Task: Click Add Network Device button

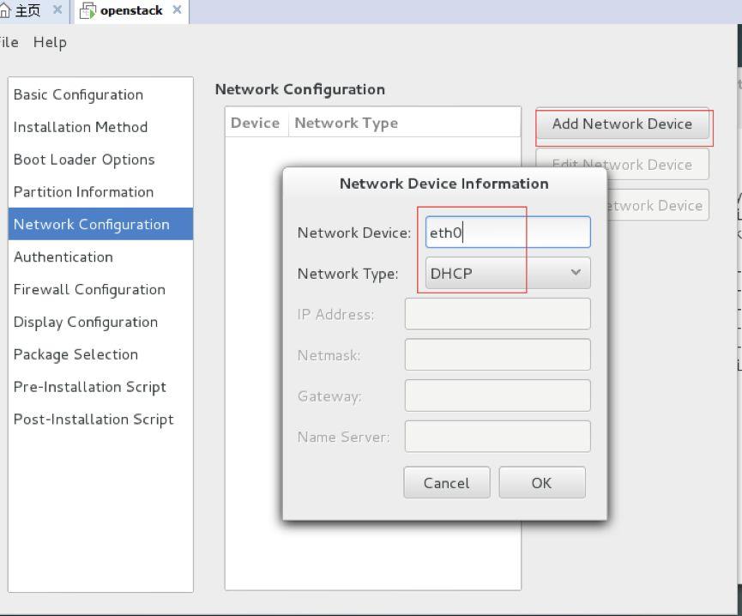Action: [622, 124]
